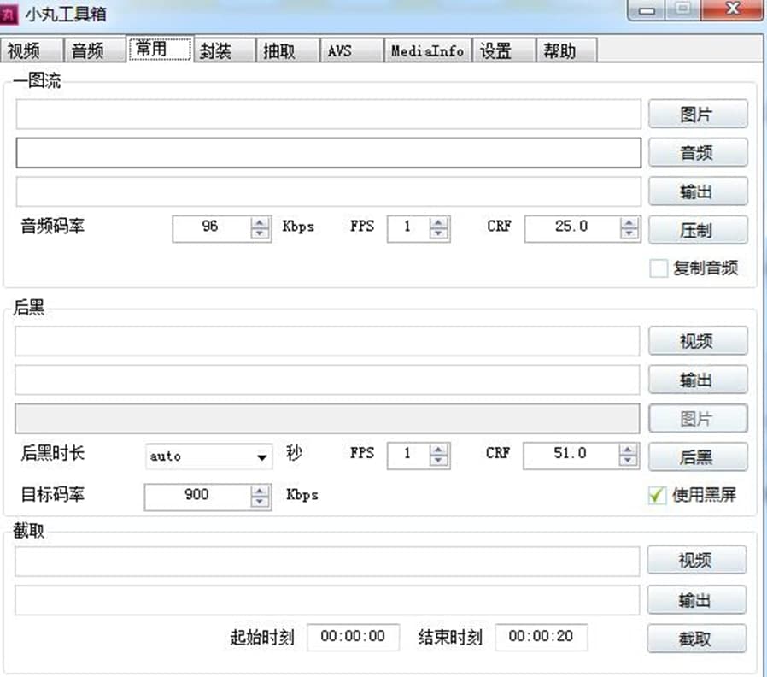
Task: Open the 后黑时长 auto dropdown
Action: click(x=262, y=457)
